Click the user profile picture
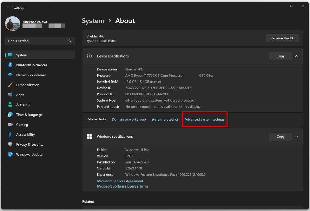 [12, 23]
